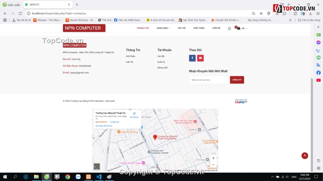Open browser downloads icon in toolbar

tap(310, 13)
